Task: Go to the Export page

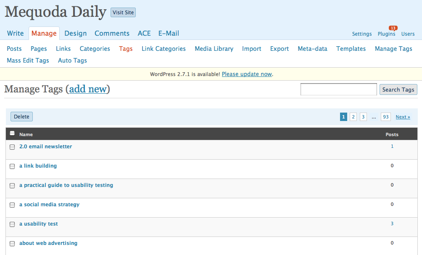Action: 280,49
